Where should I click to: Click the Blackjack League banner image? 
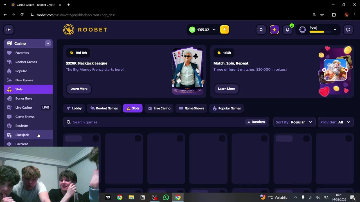click(188, 71)
